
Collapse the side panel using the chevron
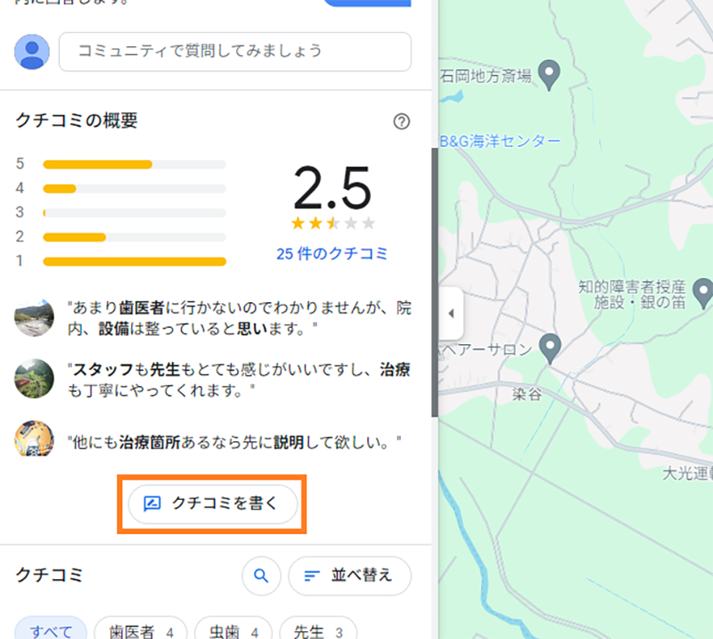click(x=451, y=314)
